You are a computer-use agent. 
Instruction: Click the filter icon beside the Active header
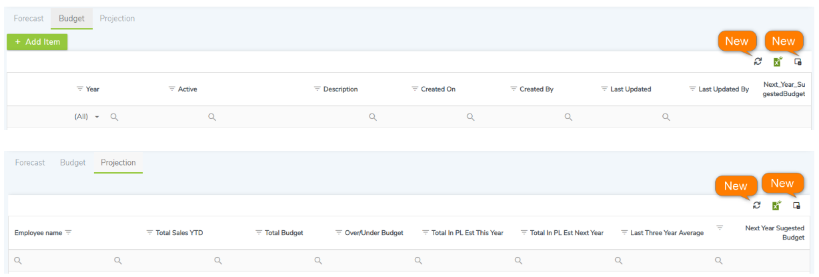click(x=172, y=89)
